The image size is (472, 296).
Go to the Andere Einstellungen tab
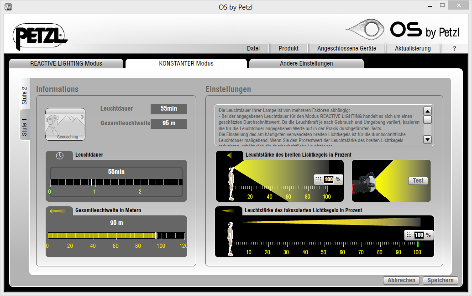pos(306,64)
